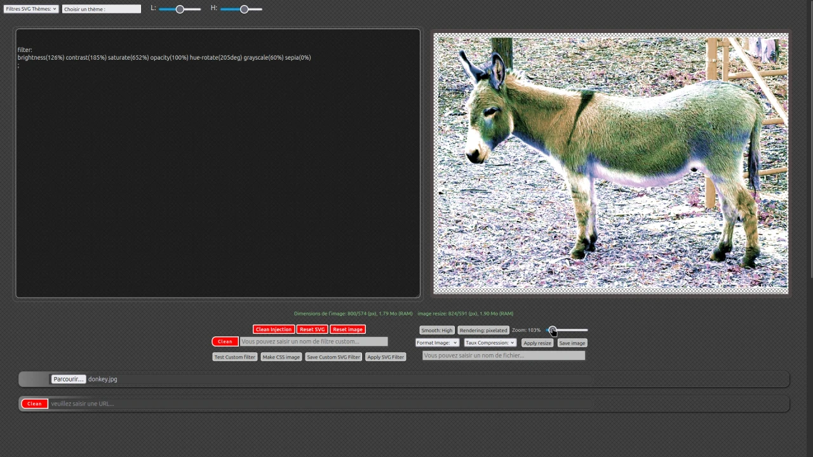Viewport: 813px width, 457px height.
Task: Toggle the Smooth: High setting
Action: [436, 330]
